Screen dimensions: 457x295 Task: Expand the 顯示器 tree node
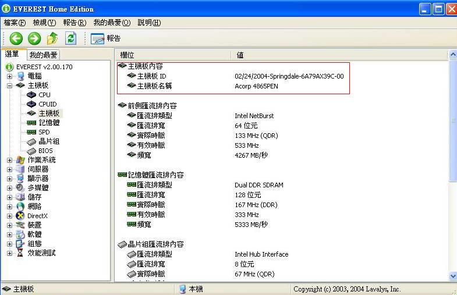click(10, 179)
